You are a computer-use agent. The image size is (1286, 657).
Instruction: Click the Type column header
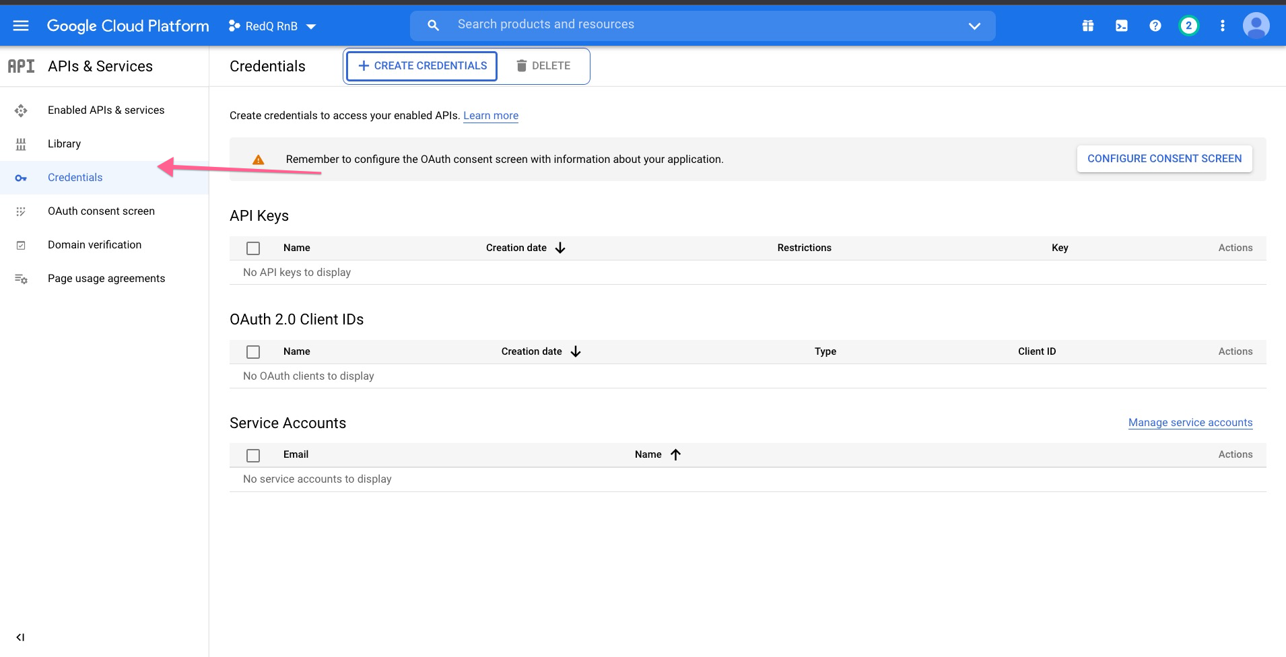pyautogui.click(x=825, y=351)
